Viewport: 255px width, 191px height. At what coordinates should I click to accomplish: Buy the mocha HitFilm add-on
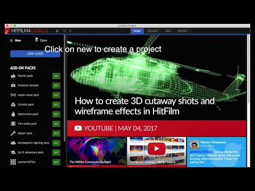56,162
